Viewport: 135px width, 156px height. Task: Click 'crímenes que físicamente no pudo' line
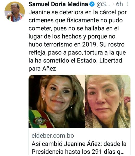(x=76, y=21)
